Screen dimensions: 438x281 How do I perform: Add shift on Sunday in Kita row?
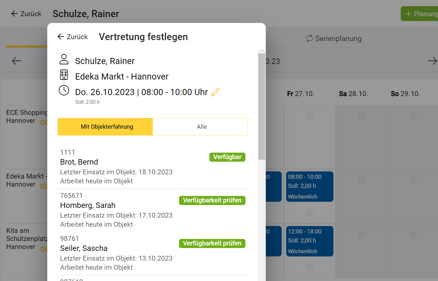[413, 234]
